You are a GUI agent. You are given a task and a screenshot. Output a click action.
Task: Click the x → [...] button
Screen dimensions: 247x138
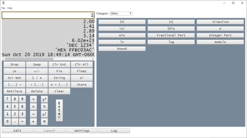(59, 85)
